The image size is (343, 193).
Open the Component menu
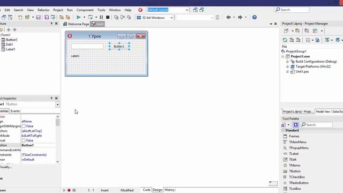pos(85,10)
